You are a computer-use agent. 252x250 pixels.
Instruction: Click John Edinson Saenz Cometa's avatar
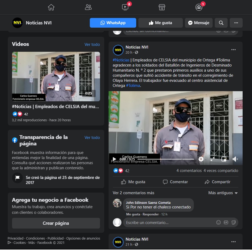point(117,203)
